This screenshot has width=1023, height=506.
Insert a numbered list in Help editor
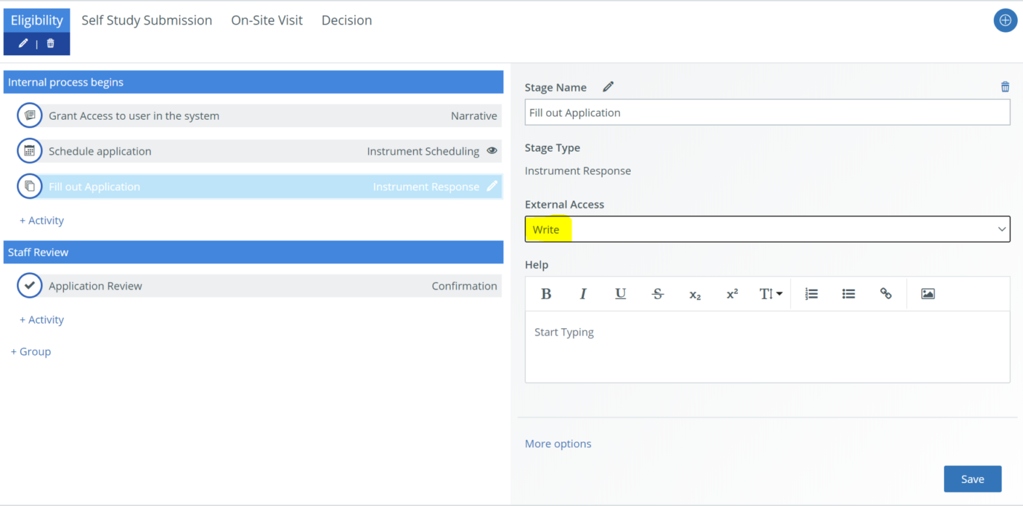tap(811, 294)
